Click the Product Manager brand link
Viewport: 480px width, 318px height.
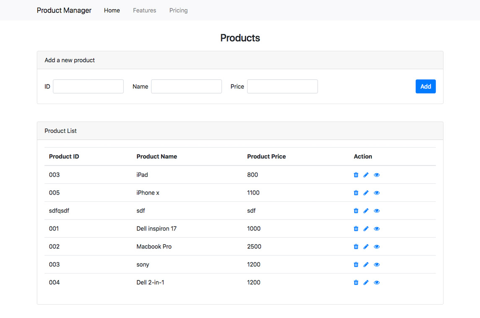(x=64, y=10)
